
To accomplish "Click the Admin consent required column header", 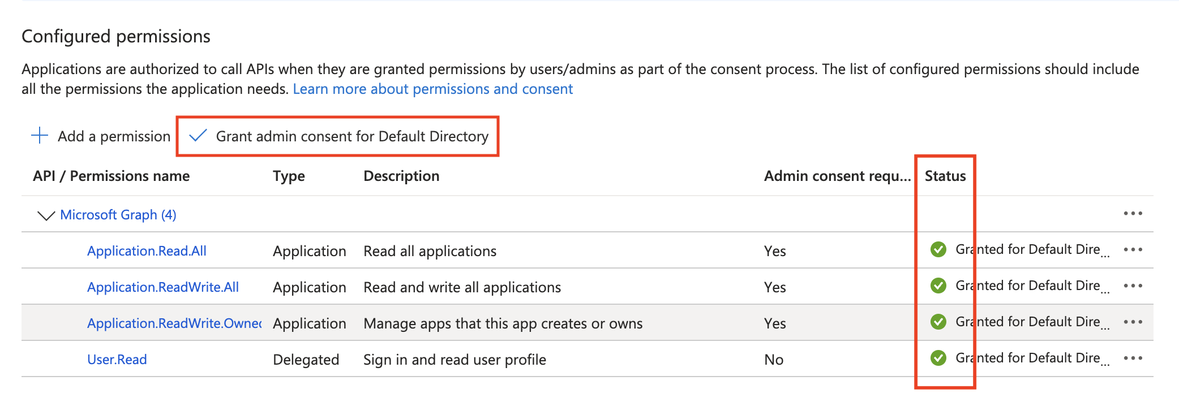I will 837,176.
